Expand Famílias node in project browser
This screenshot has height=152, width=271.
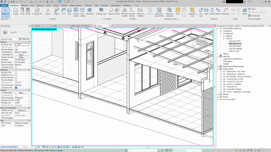pos(218,94)
